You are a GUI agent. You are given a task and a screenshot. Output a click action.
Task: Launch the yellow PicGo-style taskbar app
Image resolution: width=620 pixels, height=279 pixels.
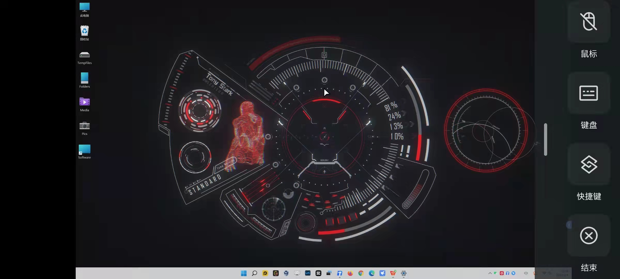[x=265, y=273]
